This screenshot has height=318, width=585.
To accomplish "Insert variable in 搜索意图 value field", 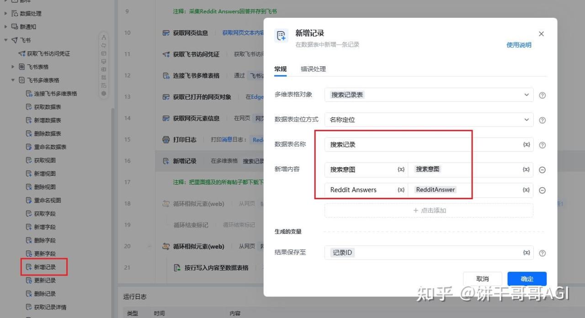I will click(x=526, y=170).
